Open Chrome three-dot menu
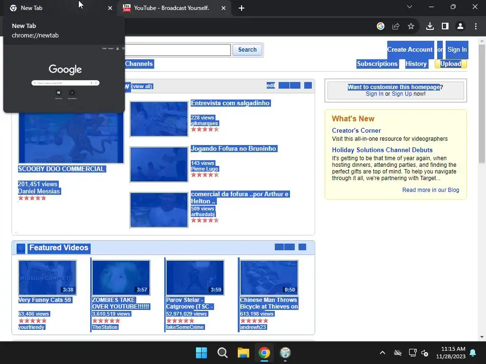This screenshot has width=486, height=364. click(x=476, y=27)
